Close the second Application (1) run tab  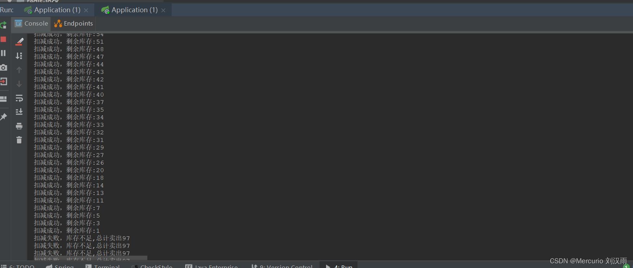coord(163,10)
